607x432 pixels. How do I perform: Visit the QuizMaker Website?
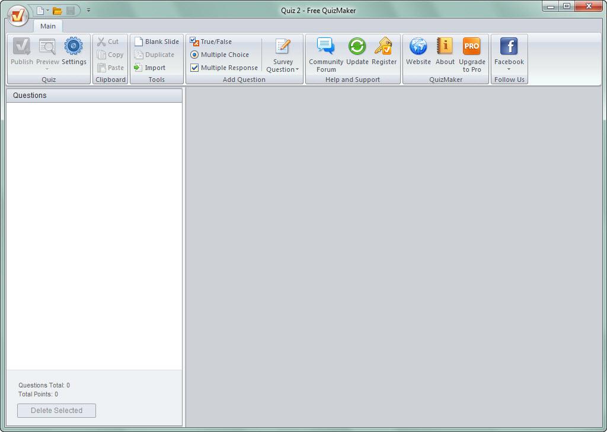coord(418,52)
